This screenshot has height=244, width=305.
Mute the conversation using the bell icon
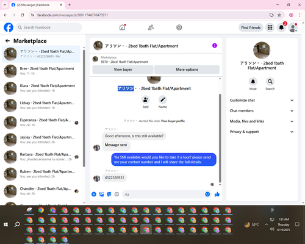tap(253, 82)
